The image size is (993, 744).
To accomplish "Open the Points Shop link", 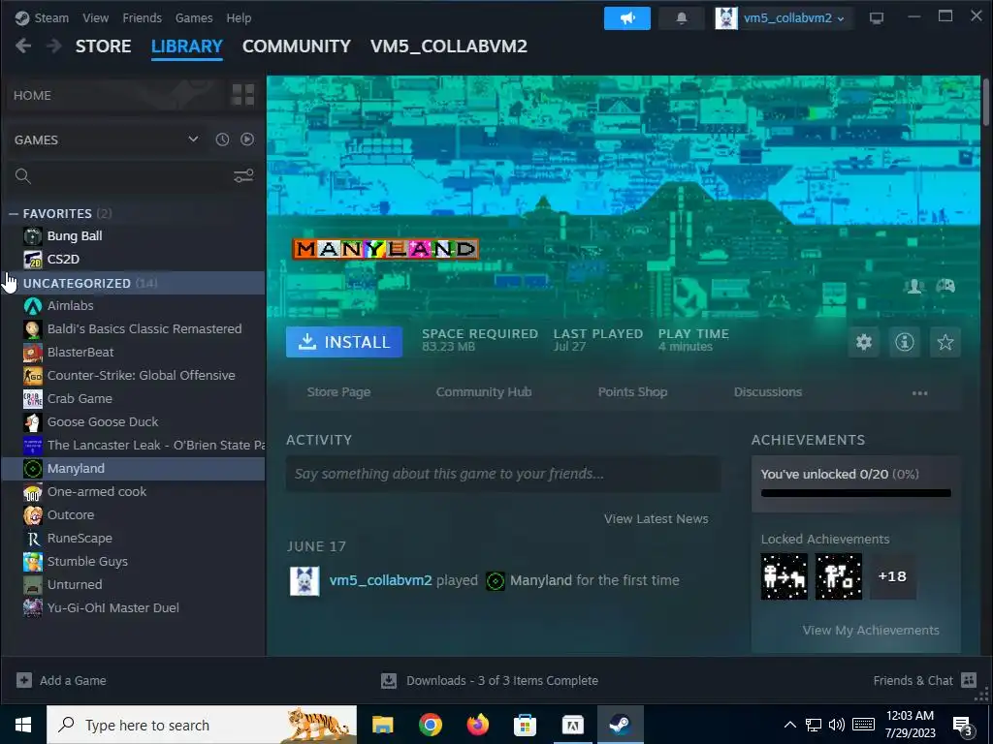I will pyautogui.click(x=632, y=392).
